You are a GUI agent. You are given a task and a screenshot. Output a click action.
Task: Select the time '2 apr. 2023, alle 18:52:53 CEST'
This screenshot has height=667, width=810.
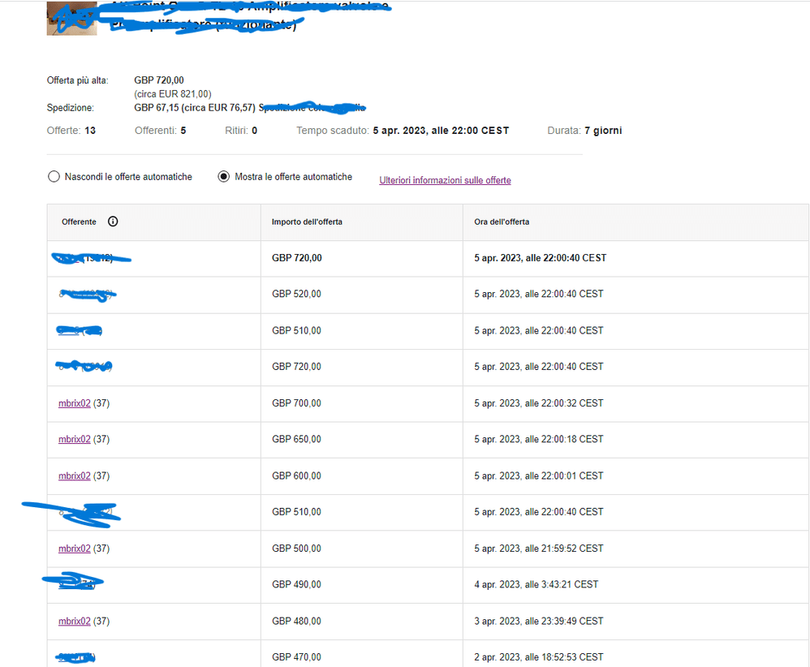coord(539,657)
